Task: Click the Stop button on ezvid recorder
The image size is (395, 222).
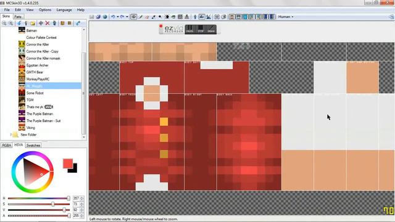Action: pos(201,29)
